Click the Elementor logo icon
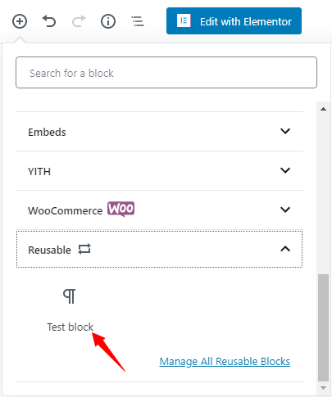This screenshot has width=332, height=397. [x=184, y=20]
